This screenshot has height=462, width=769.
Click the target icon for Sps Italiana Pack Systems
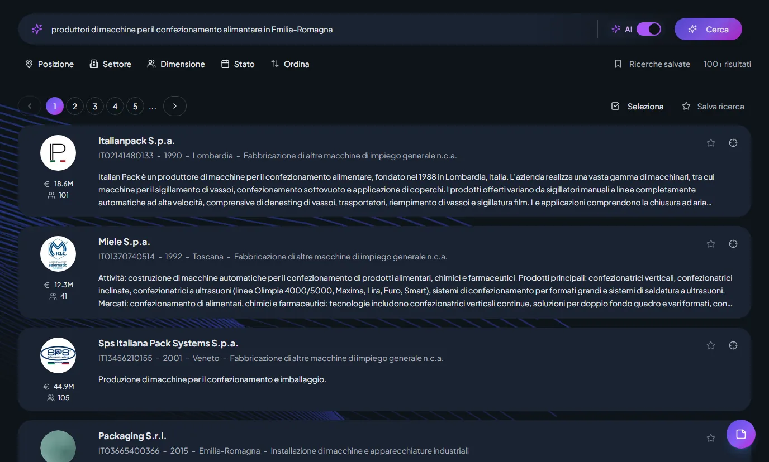733,345
